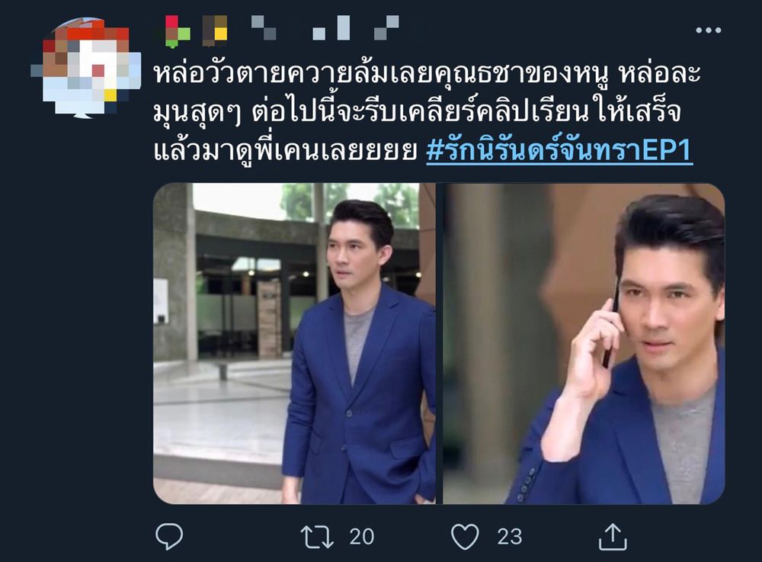Open hashtag #รักนิรันดร์จันทราEP1 link
This screenshot has height=562, width=762.
coord(559,151)
